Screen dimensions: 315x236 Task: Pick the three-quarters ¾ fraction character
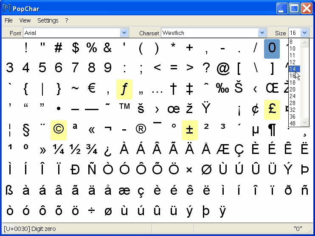91,149
